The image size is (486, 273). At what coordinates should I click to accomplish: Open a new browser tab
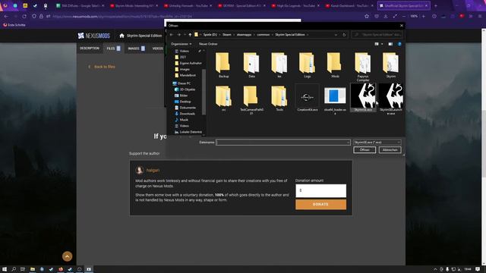point(436,5)
